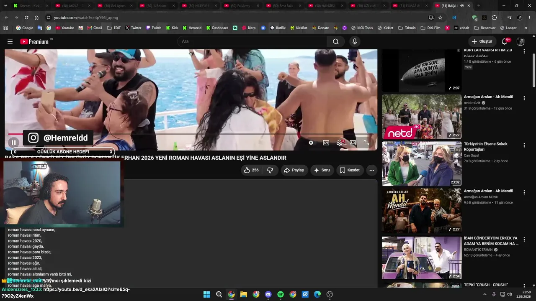Switch to the Stream - Kick browser tab

point(31,6)
